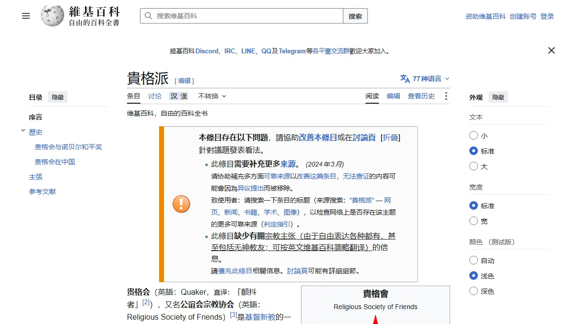Click 新闻 source search link
Screen dimensions: 577x324
tap(231, 212)
